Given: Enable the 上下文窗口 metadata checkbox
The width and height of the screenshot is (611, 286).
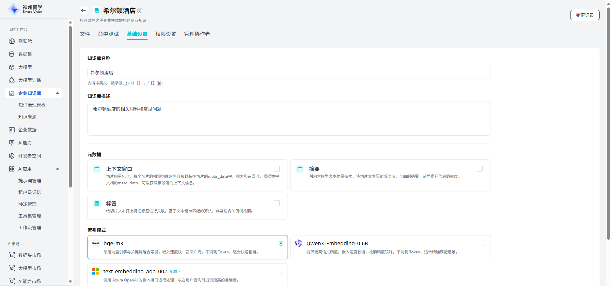Looking at the screenshot, I should click(x=277, y=169).
